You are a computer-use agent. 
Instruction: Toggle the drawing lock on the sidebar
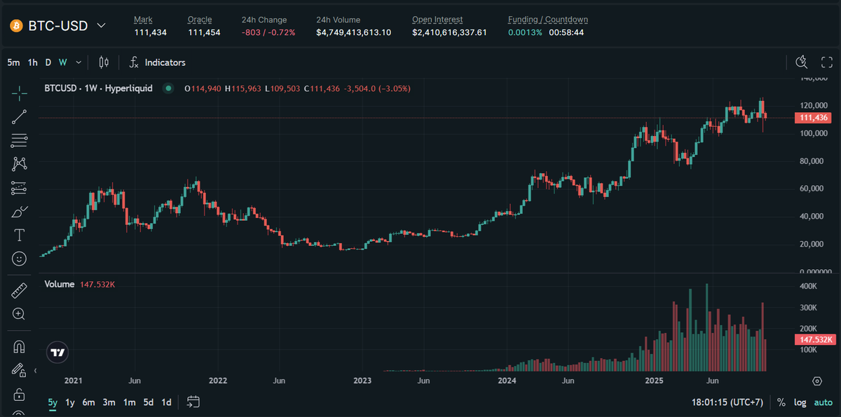[18, 369]
